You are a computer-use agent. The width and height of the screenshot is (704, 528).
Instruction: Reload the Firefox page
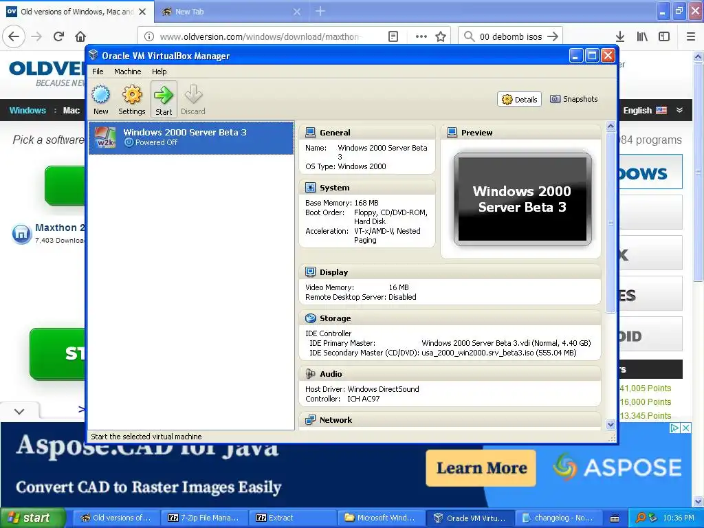[x=59, y=36]
